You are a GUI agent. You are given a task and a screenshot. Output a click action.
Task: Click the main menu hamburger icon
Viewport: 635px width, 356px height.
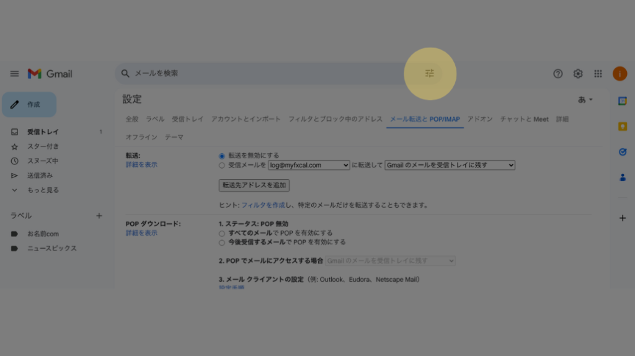(x=14, y=74)
